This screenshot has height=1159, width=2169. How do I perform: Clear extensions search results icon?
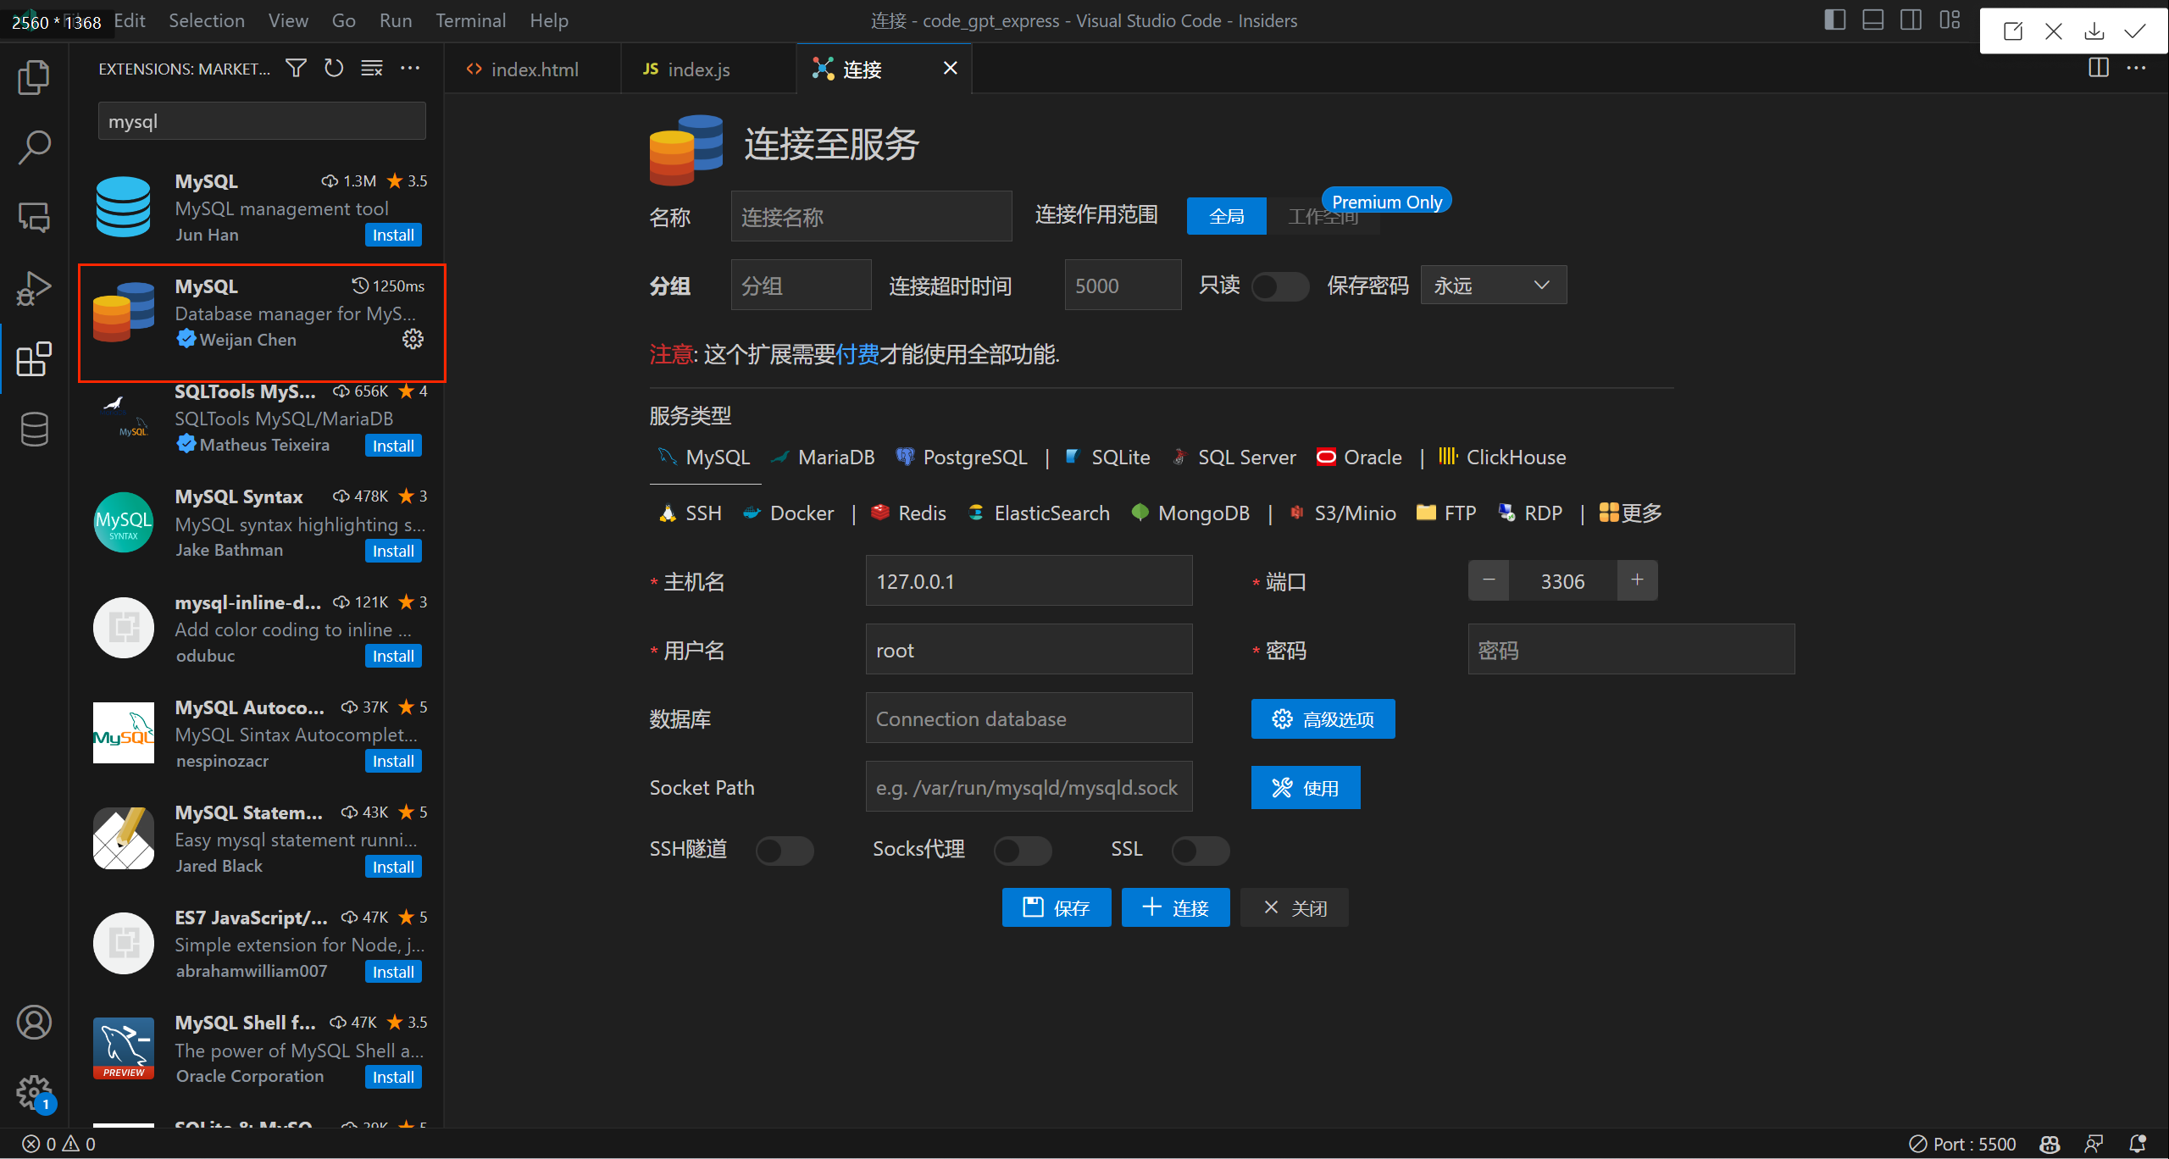[372, 69]
